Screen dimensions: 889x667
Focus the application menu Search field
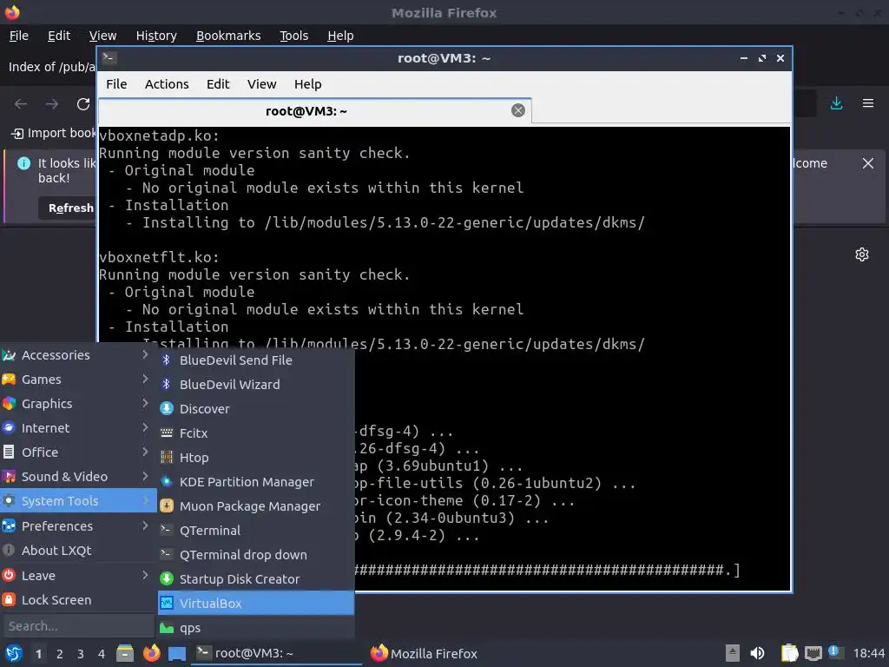(x=78, y=625)
